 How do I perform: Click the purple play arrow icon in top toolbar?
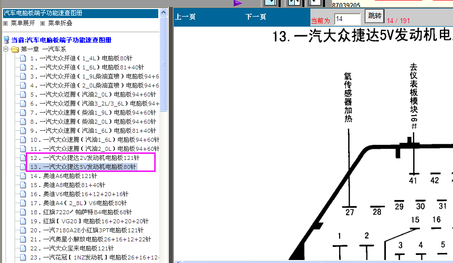point(238,3)
